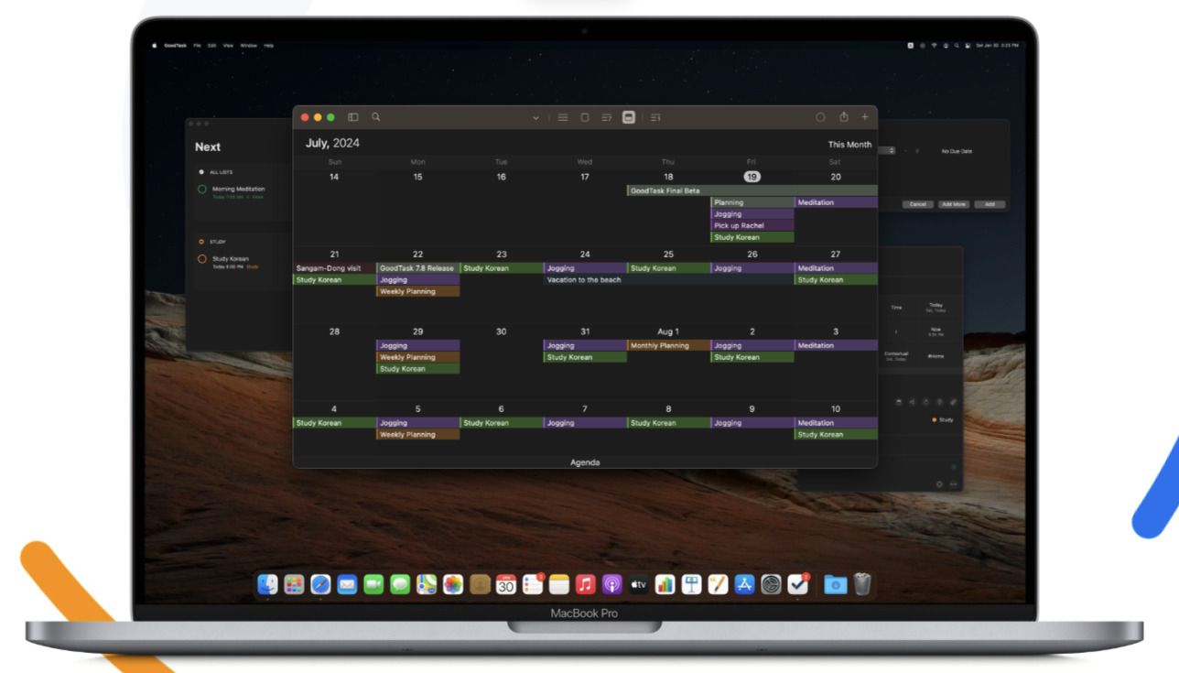1179x673 pixels.
Task: Select the list view icon
Action: pos(562,117)
